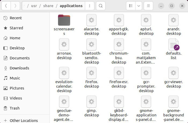Select the arandr.desktop file icon

tap(173, 20)
